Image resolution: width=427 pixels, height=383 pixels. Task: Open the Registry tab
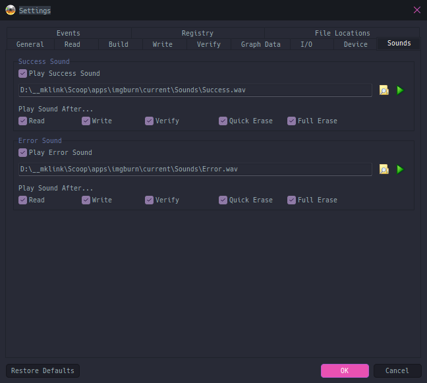198,33
